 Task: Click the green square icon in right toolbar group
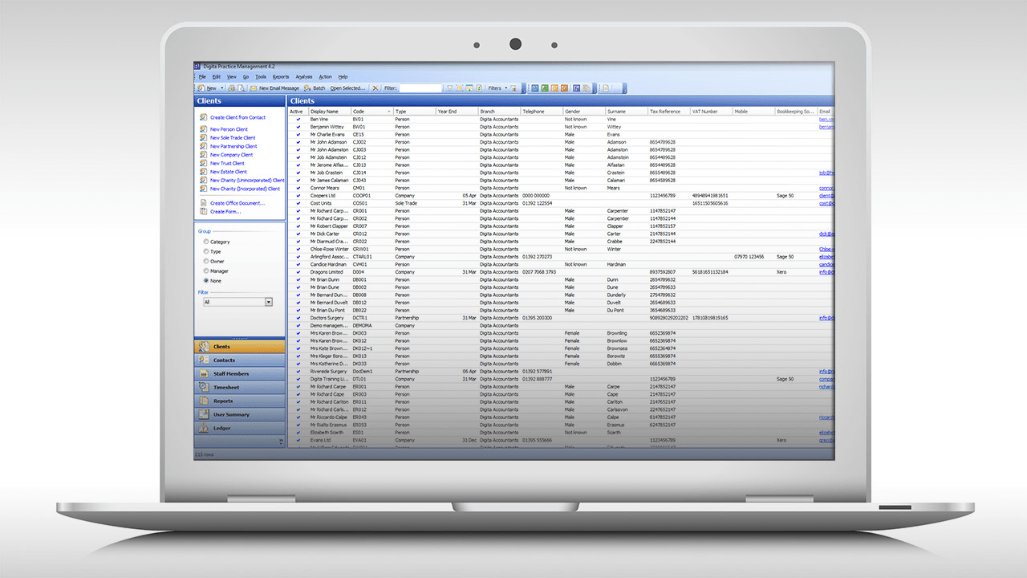click(545, 88)
